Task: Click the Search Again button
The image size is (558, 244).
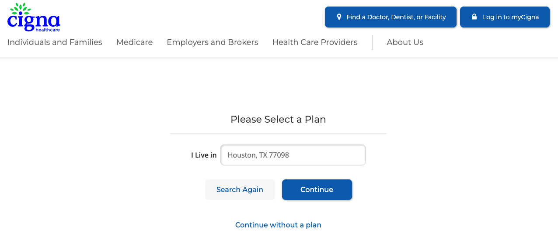Action: (x=240, y=189)
